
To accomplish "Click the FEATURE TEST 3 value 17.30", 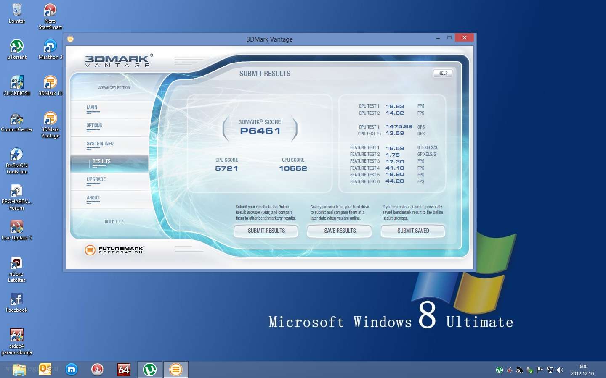I will 395,162.
